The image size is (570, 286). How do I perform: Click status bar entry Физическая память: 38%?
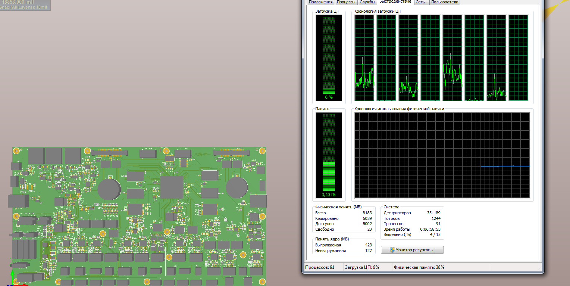pos(419,267)
